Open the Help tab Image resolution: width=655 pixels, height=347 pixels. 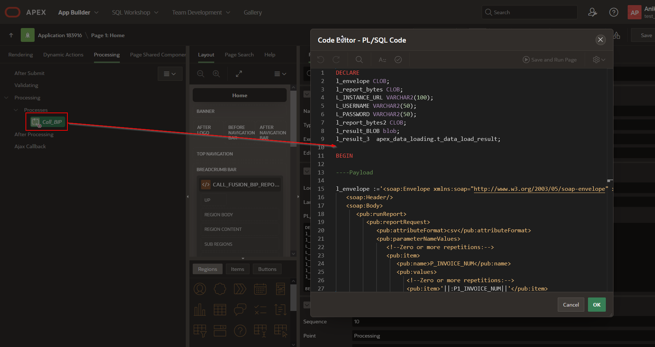coord(270,55)
